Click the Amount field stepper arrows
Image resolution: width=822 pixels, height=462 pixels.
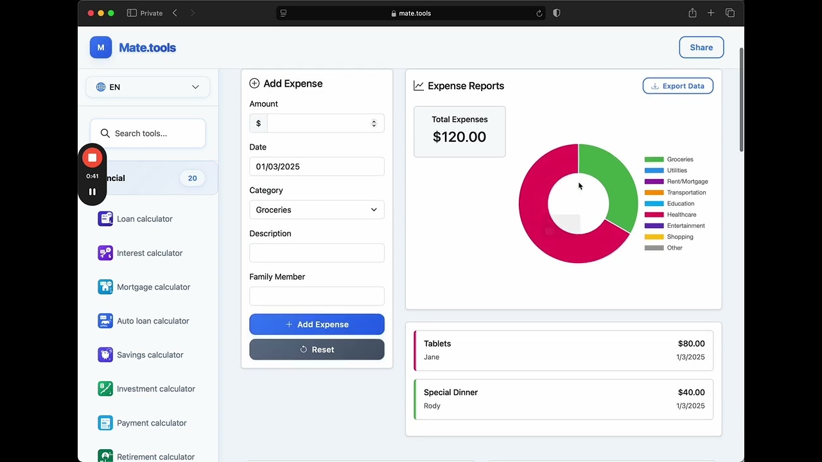point(374,123)
